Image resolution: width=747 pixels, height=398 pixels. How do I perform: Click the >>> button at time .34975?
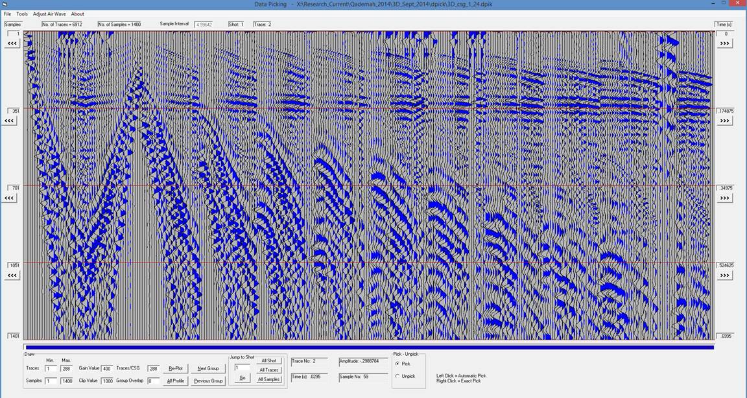724,198
